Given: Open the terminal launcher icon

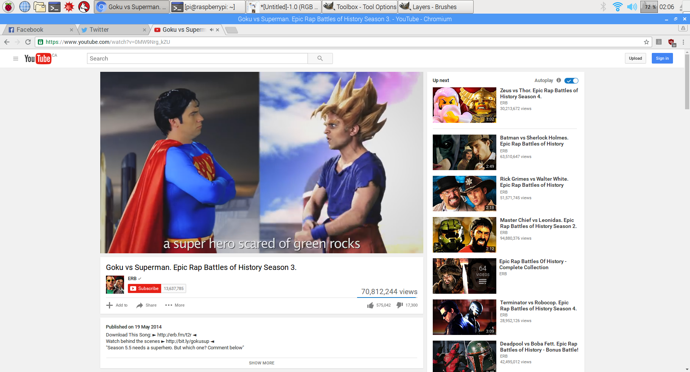Looking at the screenshot, I should pos(54,7).
